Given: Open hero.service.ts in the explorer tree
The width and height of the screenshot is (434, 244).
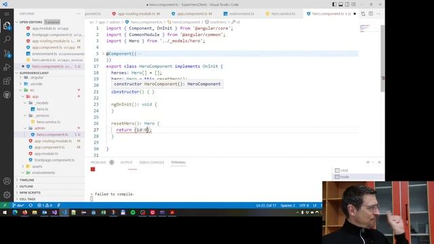Looking at the screenshot, I should point(48,122).
